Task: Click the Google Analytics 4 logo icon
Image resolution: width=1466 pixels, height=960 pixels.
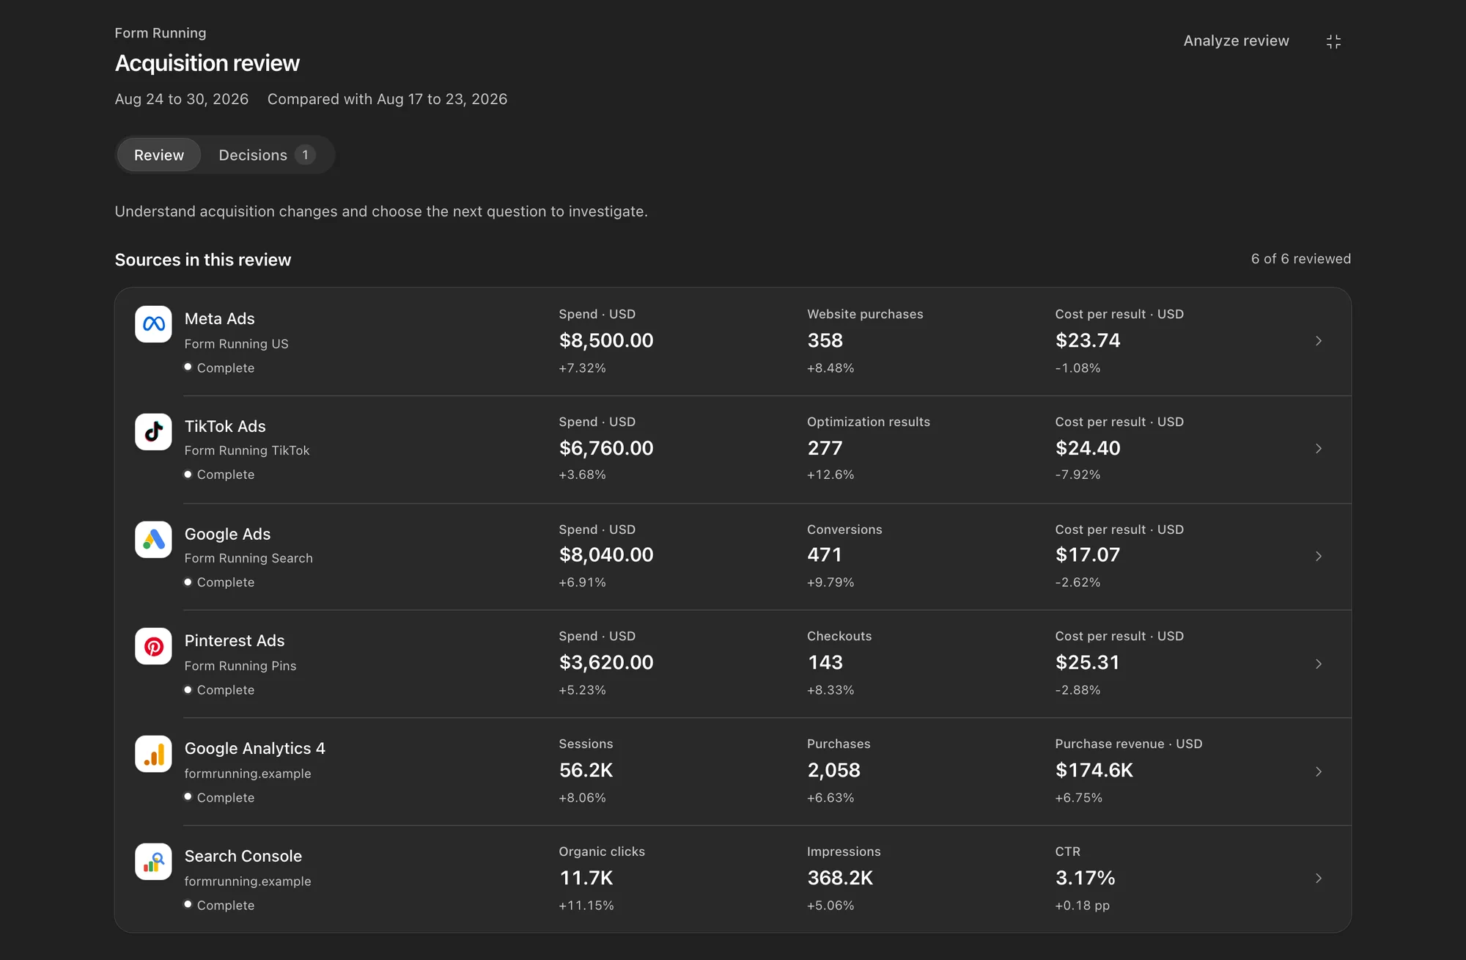Action: (x=153, y=755)
